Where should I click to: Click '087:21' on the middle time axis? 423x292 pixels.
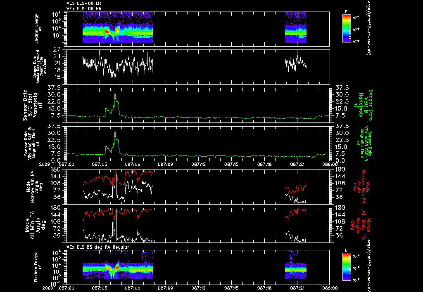click(x=297, y=164)
